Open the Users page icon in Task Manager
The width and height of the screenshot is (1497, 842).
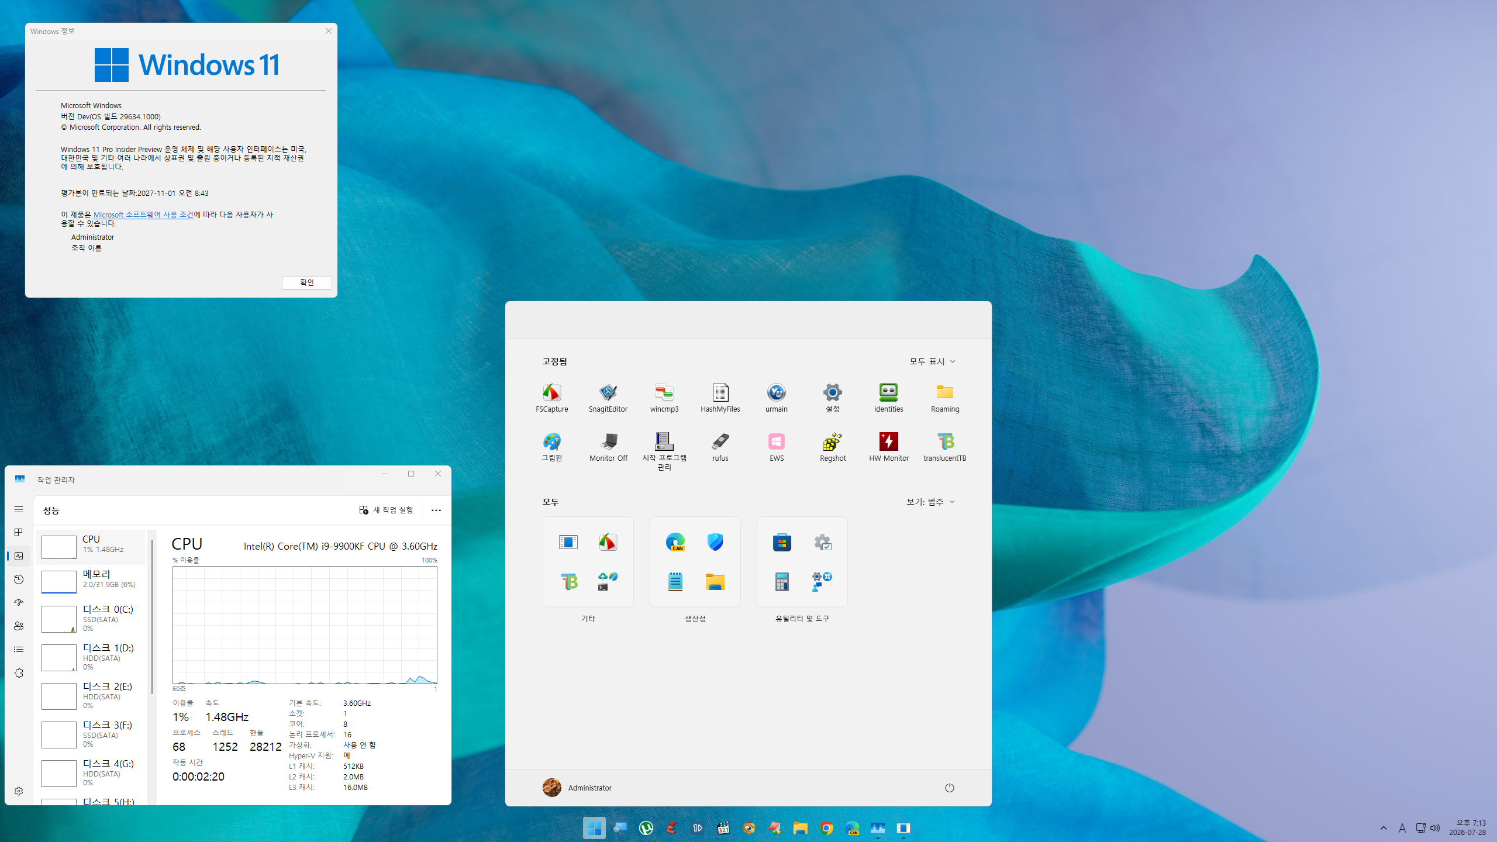tap(19, 626)
